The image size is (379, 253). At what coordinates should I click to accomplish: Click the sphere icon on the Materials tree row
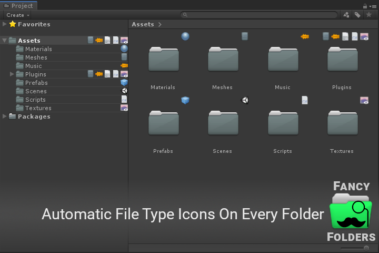point(124,48)
